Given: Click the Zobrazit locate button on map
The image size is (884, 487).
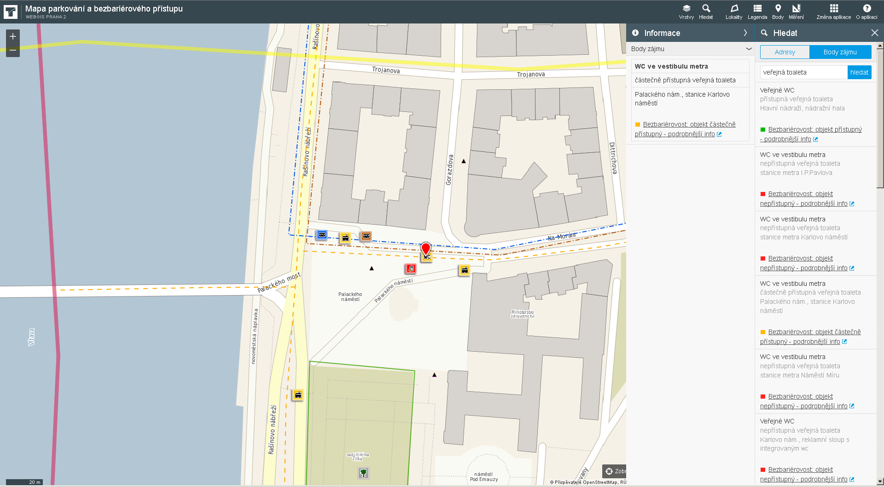Looking at the screenshot, I should [614, 471].
